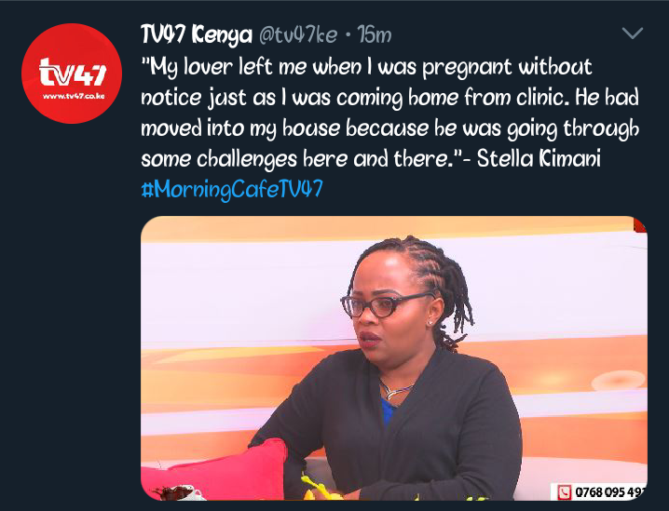This screenshot has width=669, height=511.
Task: Click the red phone icon in the image
Action: (564, 492)
